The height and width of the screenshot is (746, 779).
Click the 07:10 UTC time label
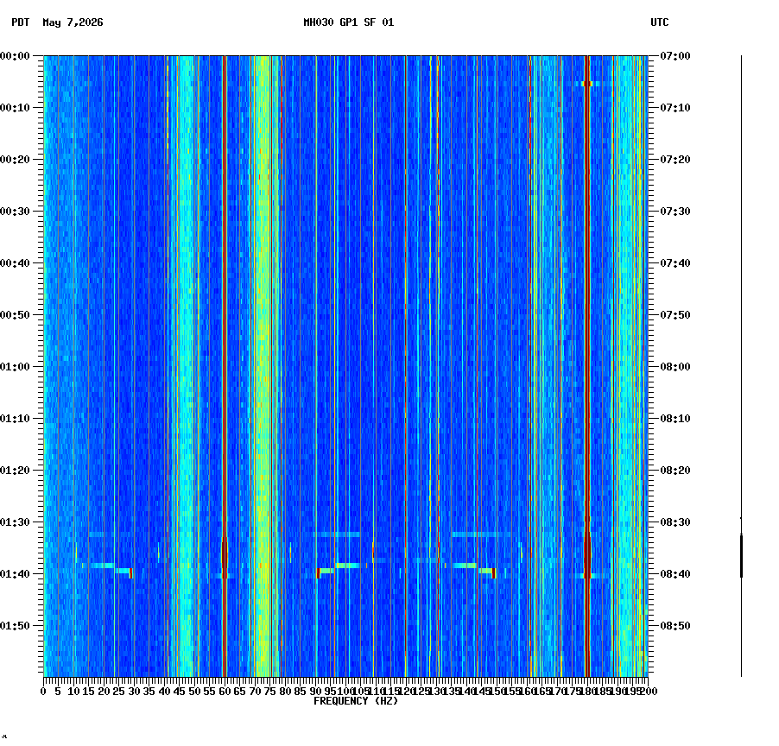click(x=675, y=108)
